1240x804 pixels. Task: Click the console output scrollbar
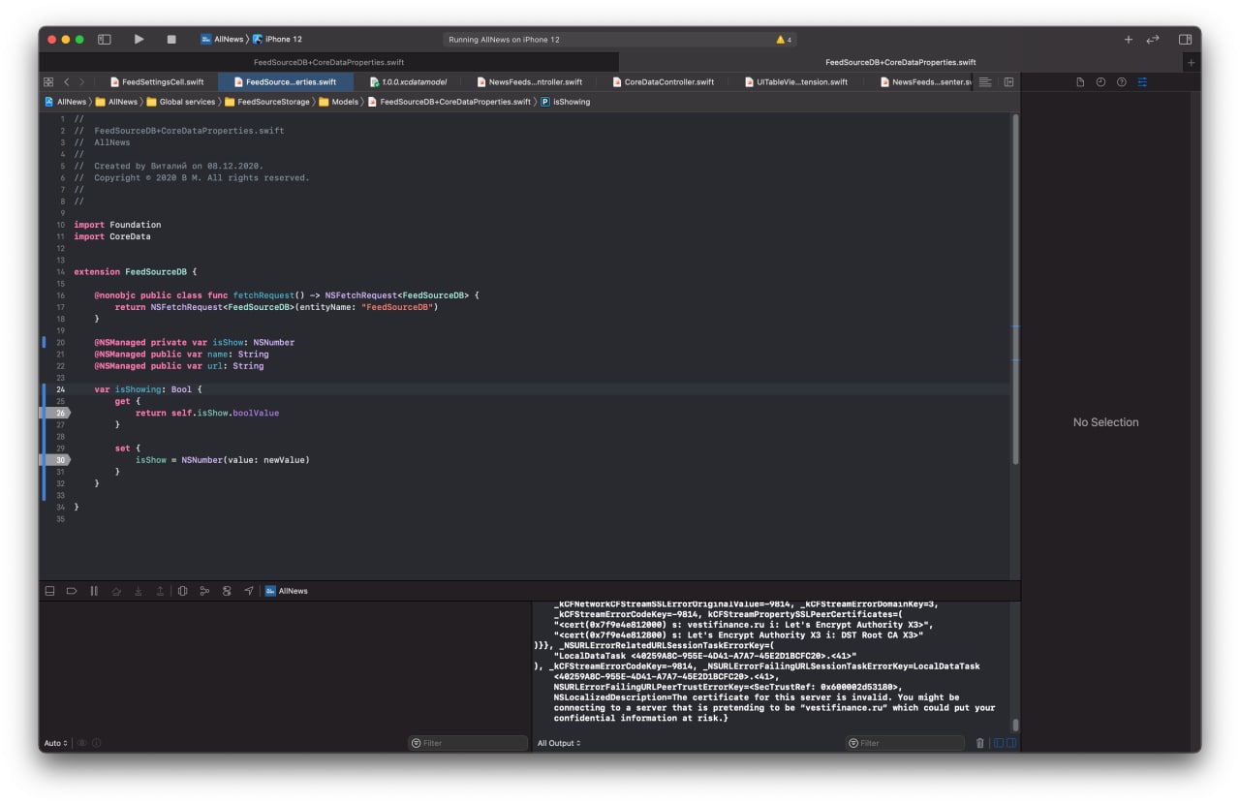point(1015,725)
